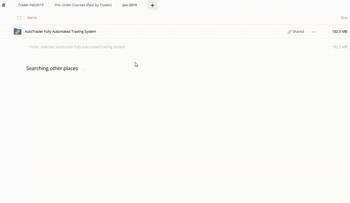Screen dimensions: 350x203
Task: Select the Jan-2019 breadcrumb
Action: (x=130, y=5)
